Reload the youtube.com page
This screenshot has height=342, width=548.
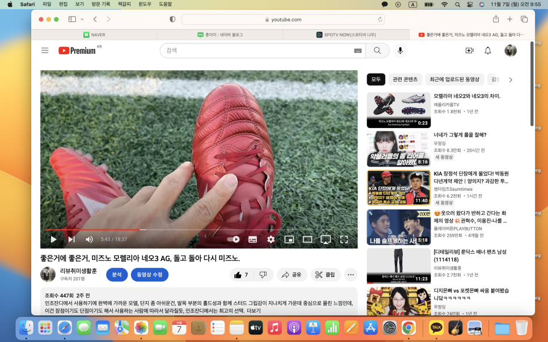pos(380,20)
